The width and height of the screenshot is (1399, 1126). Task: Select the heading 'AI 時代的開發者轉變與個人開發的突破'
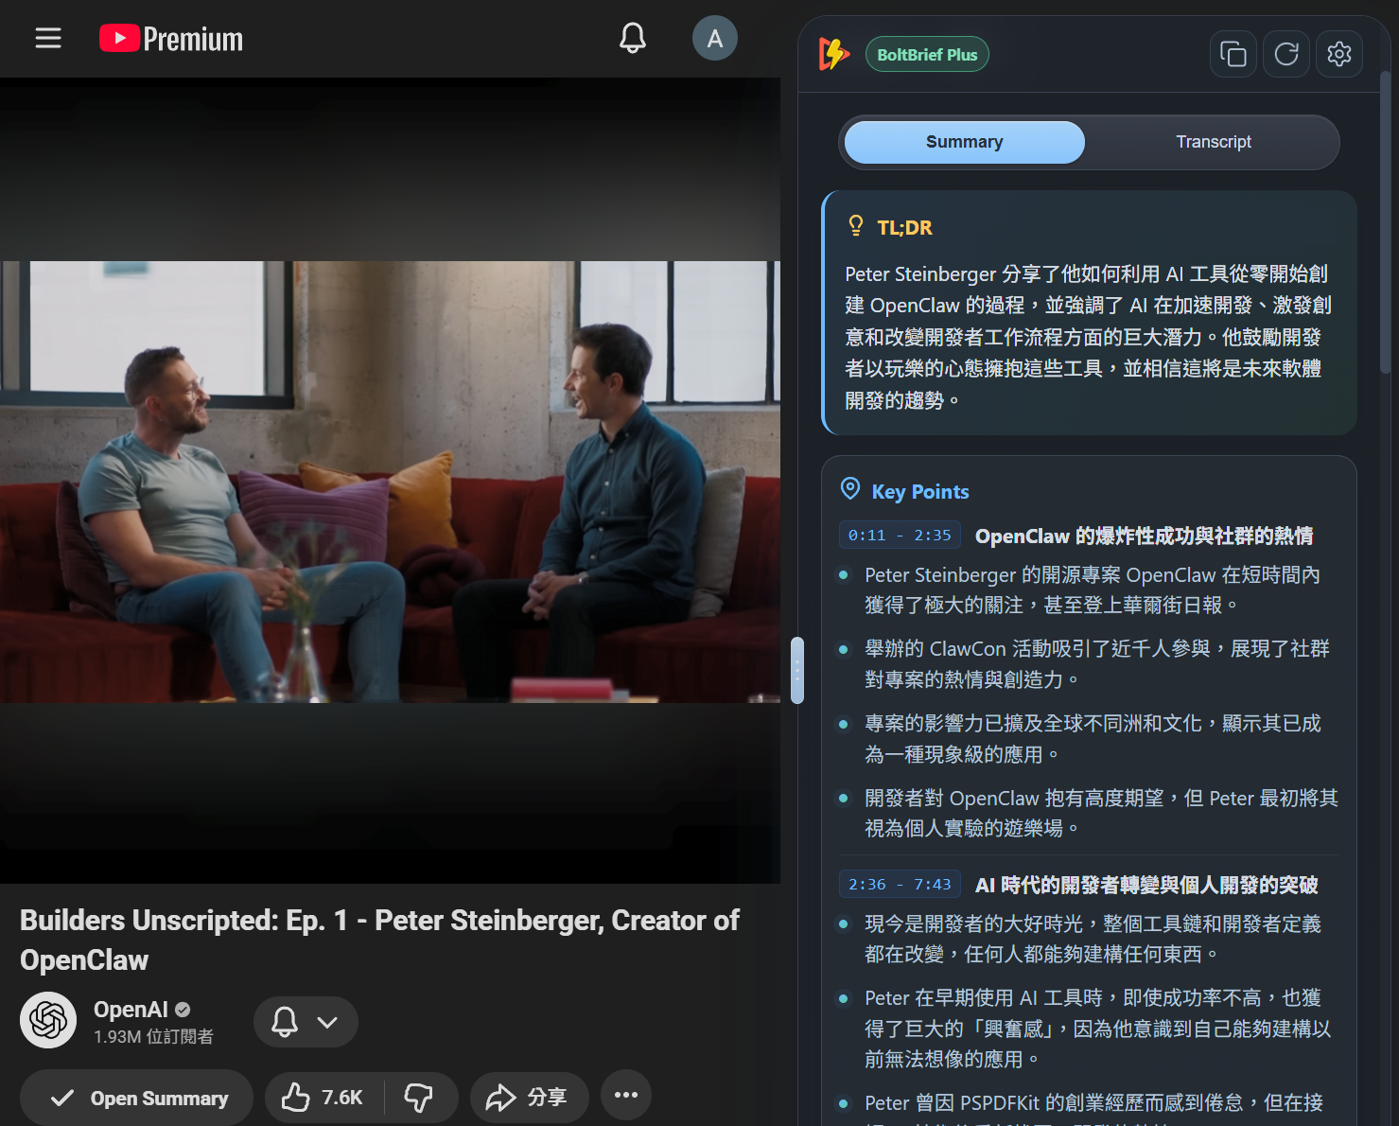1146,886
